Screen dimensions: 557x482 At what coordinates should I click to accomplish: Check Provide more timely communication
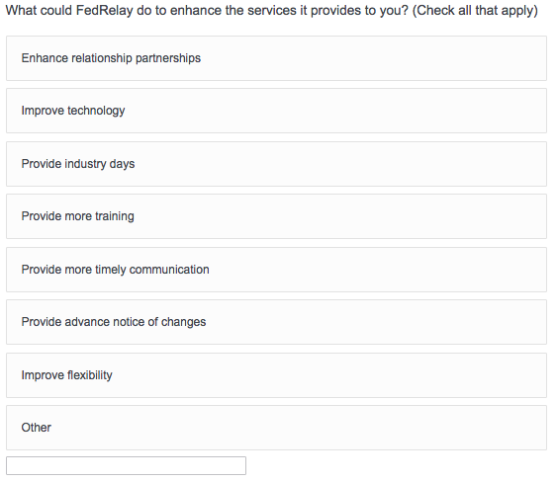(x=276, y=270)
